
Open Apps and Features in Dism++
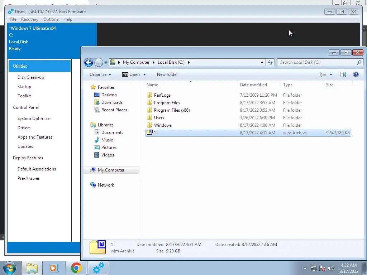[35, 137]
